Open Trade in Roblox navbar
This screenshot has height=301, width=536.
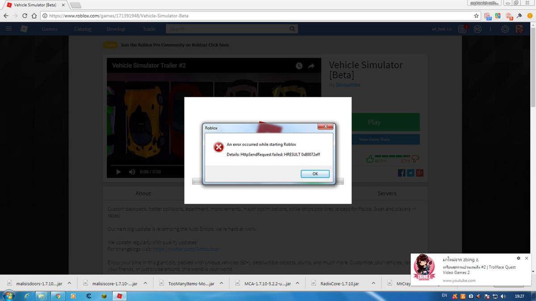149,29
